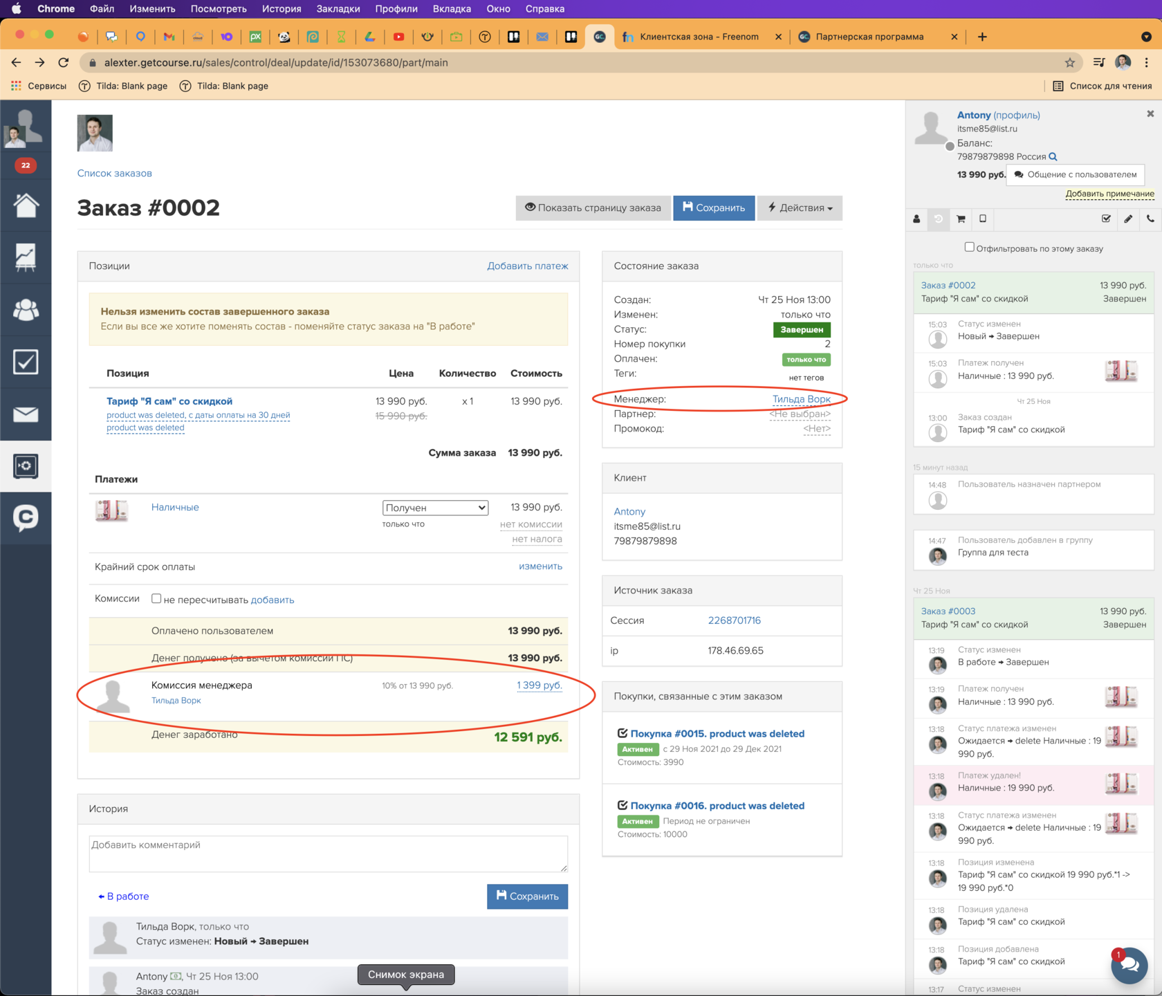Click the 'Добавить комментарий' text field

[328, 854]
